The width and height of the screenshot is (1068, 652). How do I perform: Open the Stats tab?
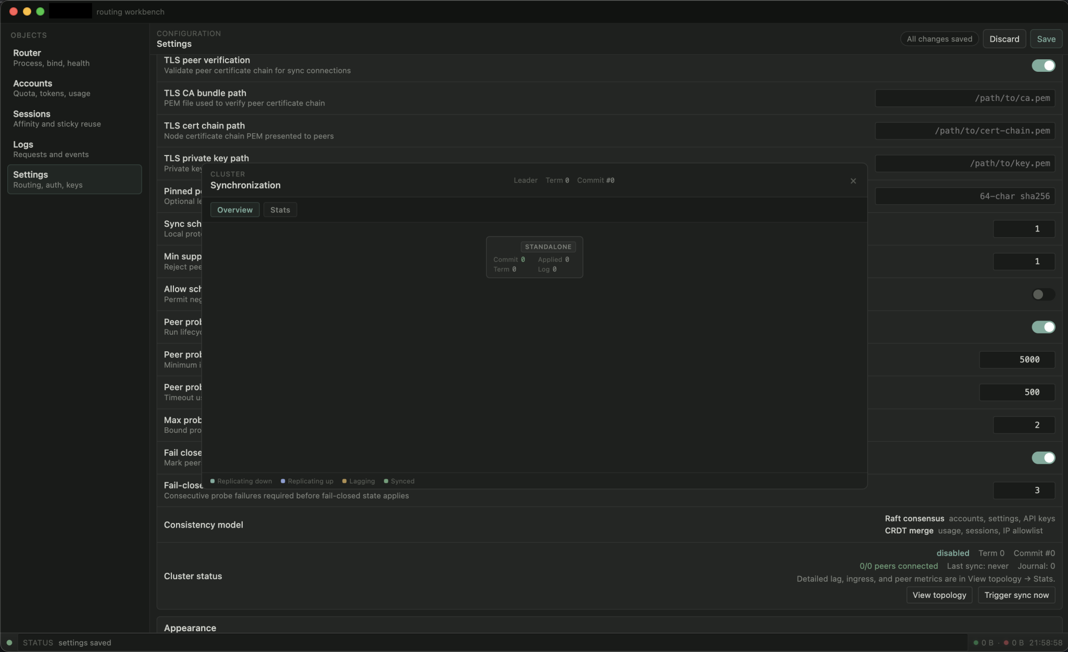[280, 210]
